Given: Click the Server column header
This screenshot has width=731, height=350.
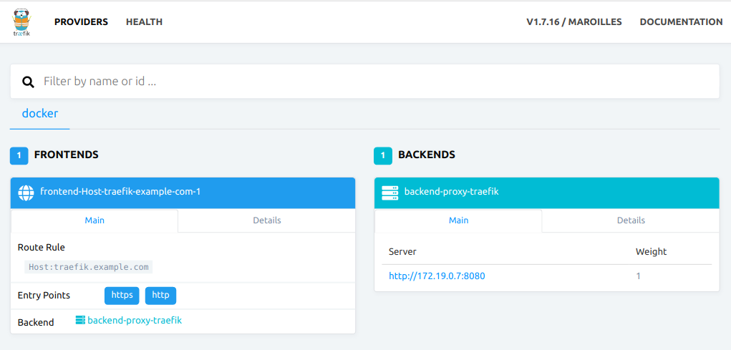Looking at the screenshot, I should [402, 252].
